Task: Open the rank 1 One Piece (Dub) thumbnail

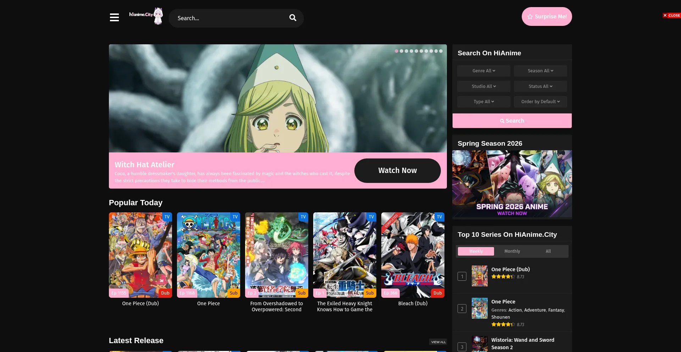Action: 480,276
